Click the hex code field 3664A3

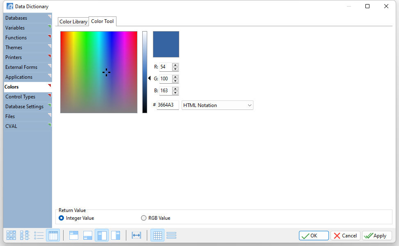[168, 105]
